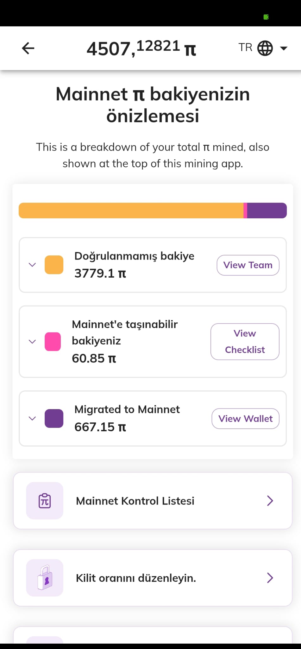The height and width of the screenshot is (649, 301).
Task: Click the arrow on Mainnet Kontrol Listesi row
Action: click(270, 501)
